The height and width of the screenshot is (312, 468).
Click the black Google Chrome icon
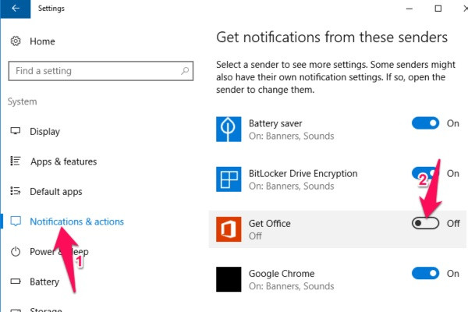(x=229, y=279)
